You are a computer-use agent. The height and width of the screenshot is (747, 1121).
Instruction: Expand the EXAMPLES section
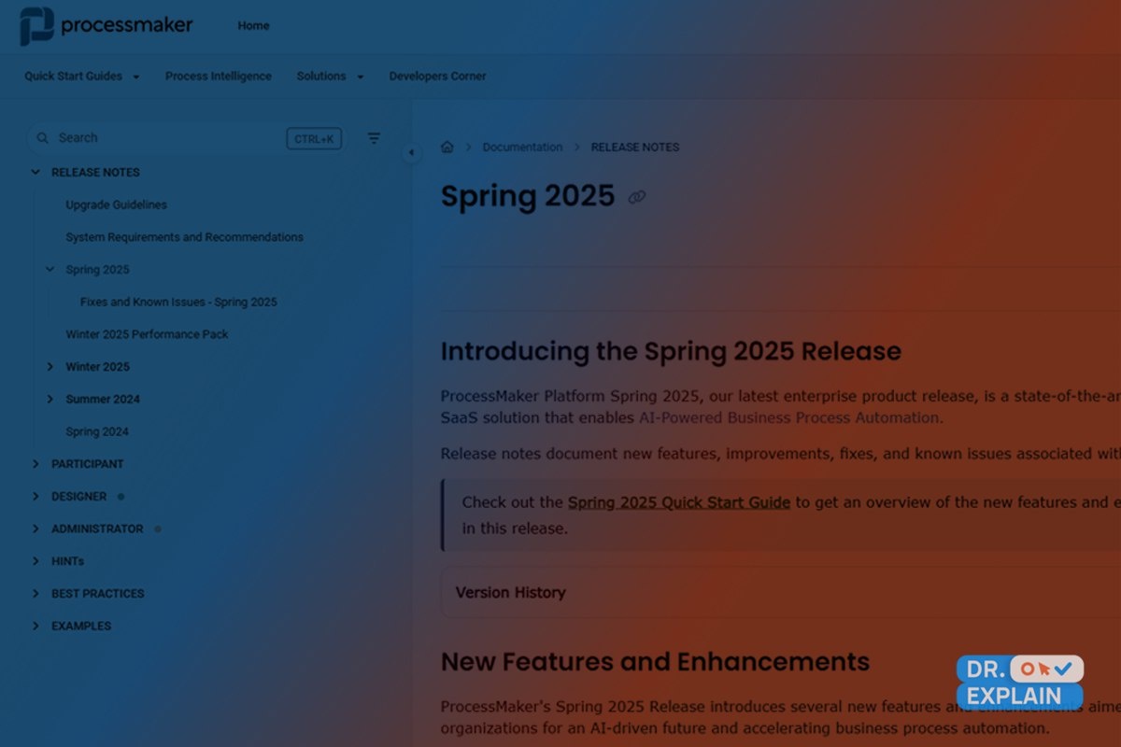[35, 626]
